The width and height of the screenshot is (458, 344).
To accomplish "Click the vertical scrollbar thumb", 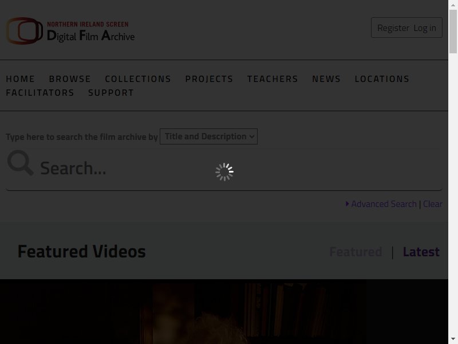I will point(453,32).
